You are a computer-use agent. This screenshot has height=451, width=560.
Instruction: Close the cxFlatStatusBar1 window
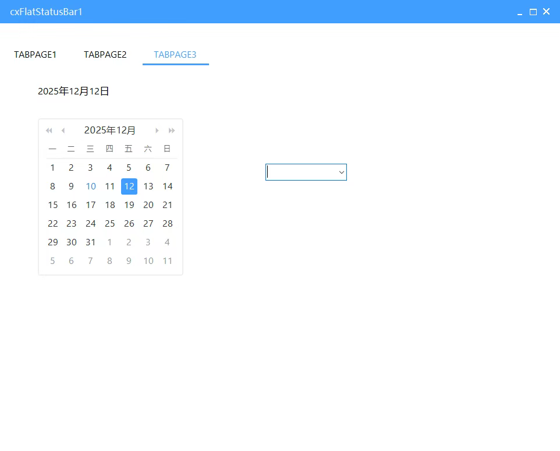click(546, 12)
